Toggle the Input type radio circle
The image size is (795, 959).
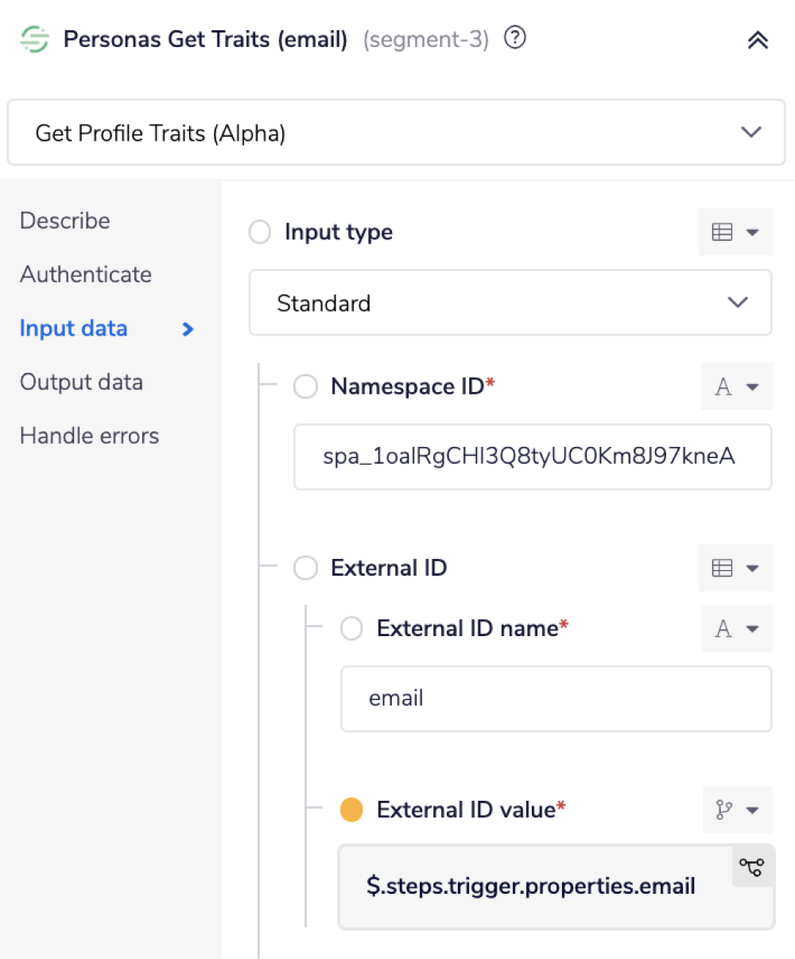click(x=260, y=232)
